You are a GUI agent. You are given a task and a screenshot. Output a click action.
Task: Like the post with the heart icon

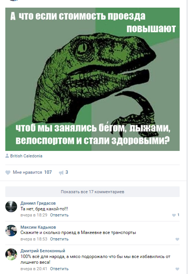pos(8,173)
